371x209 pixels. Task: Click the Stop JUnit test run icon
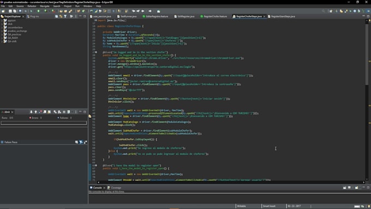pyautogui.click(x=64, y=112)
